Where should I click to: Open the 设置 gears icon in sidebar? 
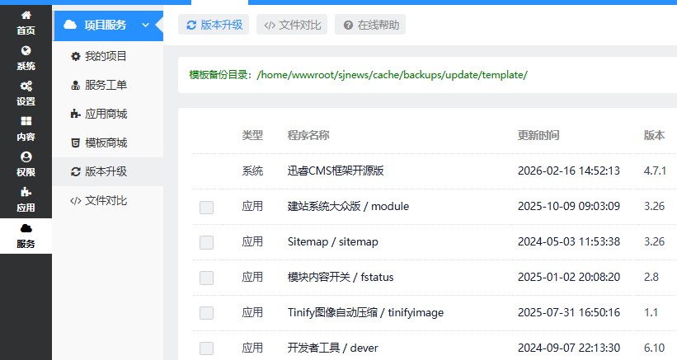pyautogui.click(x=26, y=86)
